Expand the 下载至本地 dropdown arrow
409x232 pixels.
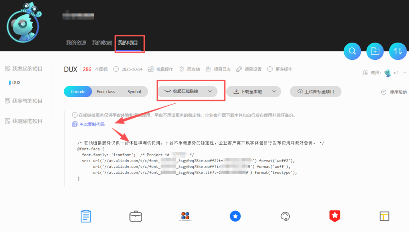click(274, 91)
